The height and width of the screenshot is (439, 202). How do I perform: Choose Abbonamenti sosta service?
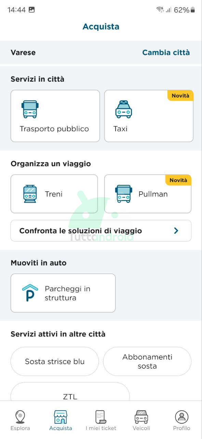coord(147,361)
